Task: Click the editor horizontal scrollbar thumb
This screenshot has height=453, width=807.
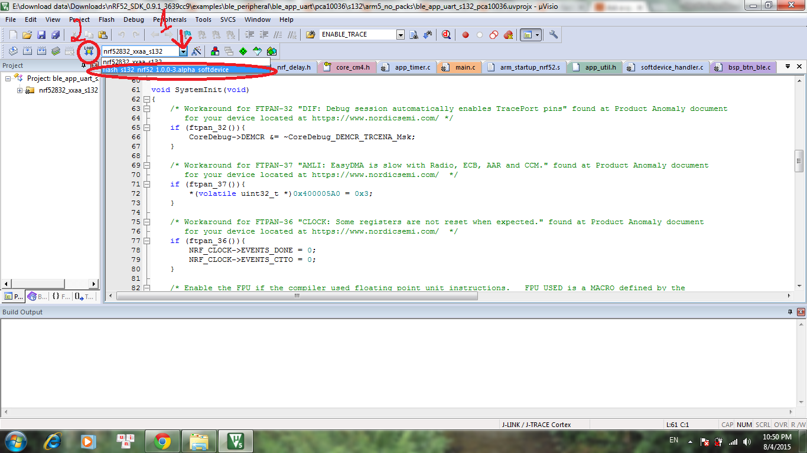Action: (297, 297)
